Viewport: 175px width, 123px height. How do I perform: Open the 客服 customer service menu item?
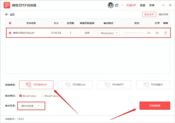tap(143, 5)
